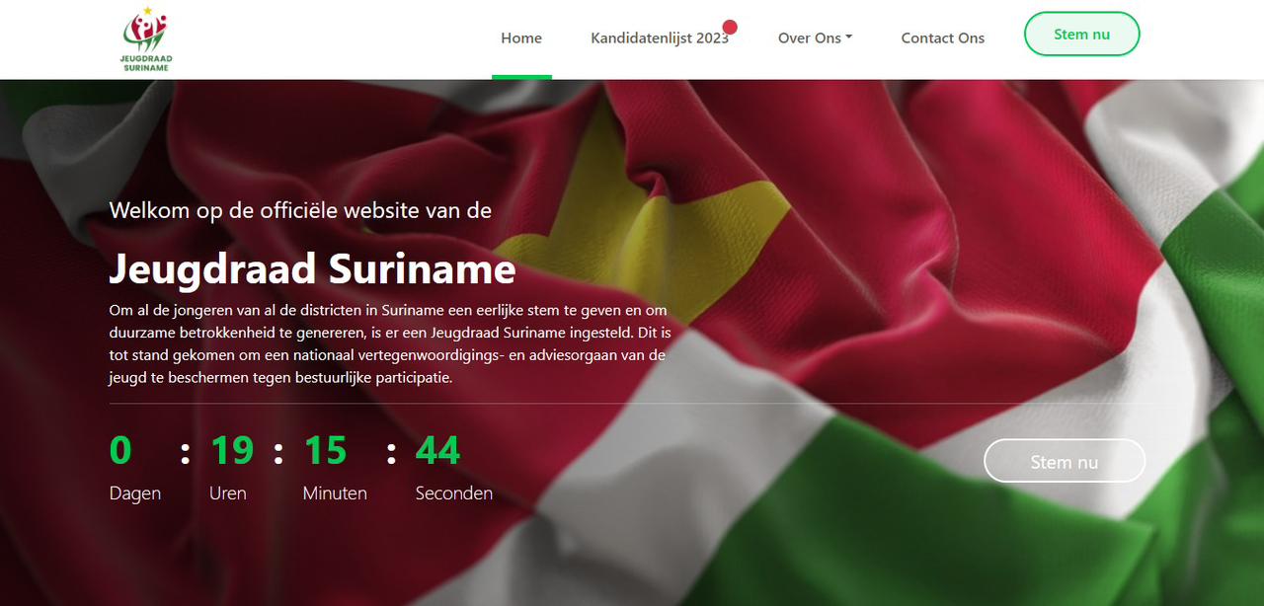The height and width of the screenshot is (606, 1264).
Task: Click the Minuten label
Action: click(335, 492)
